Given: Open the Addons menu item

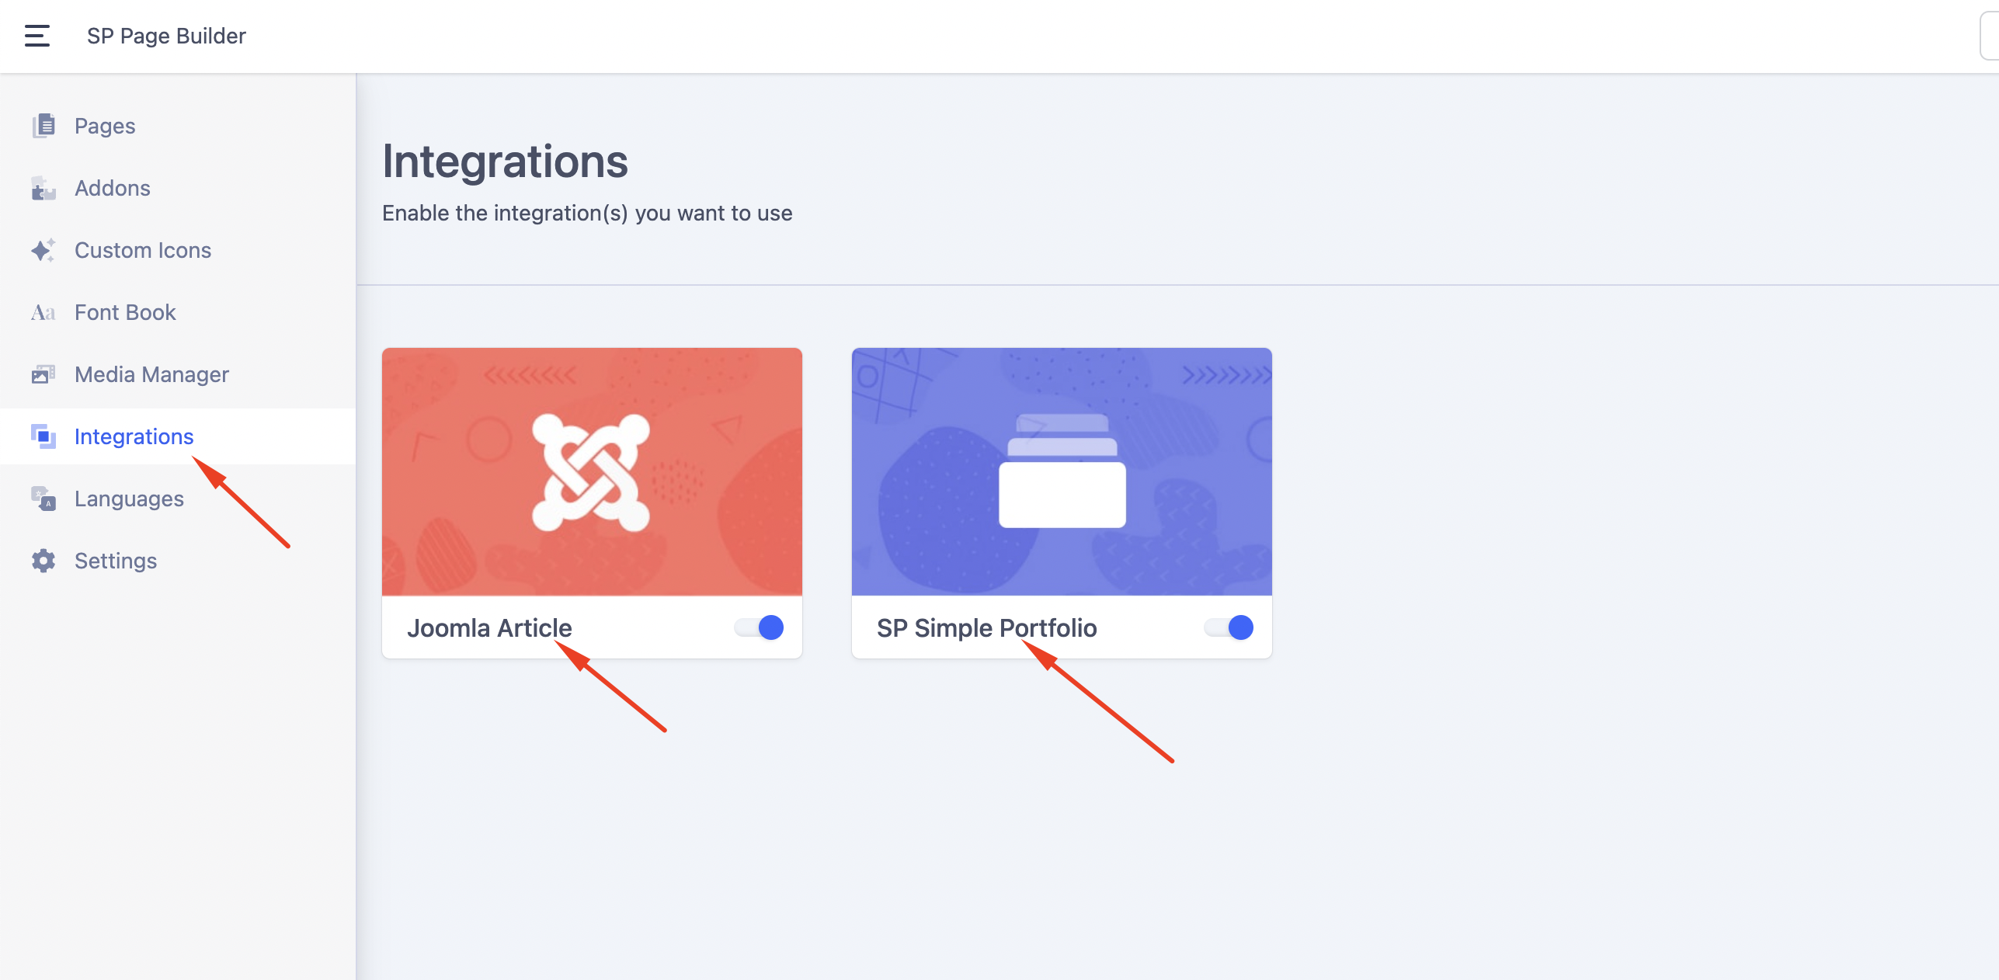Looking at the screenshot, I should point(178,188).
